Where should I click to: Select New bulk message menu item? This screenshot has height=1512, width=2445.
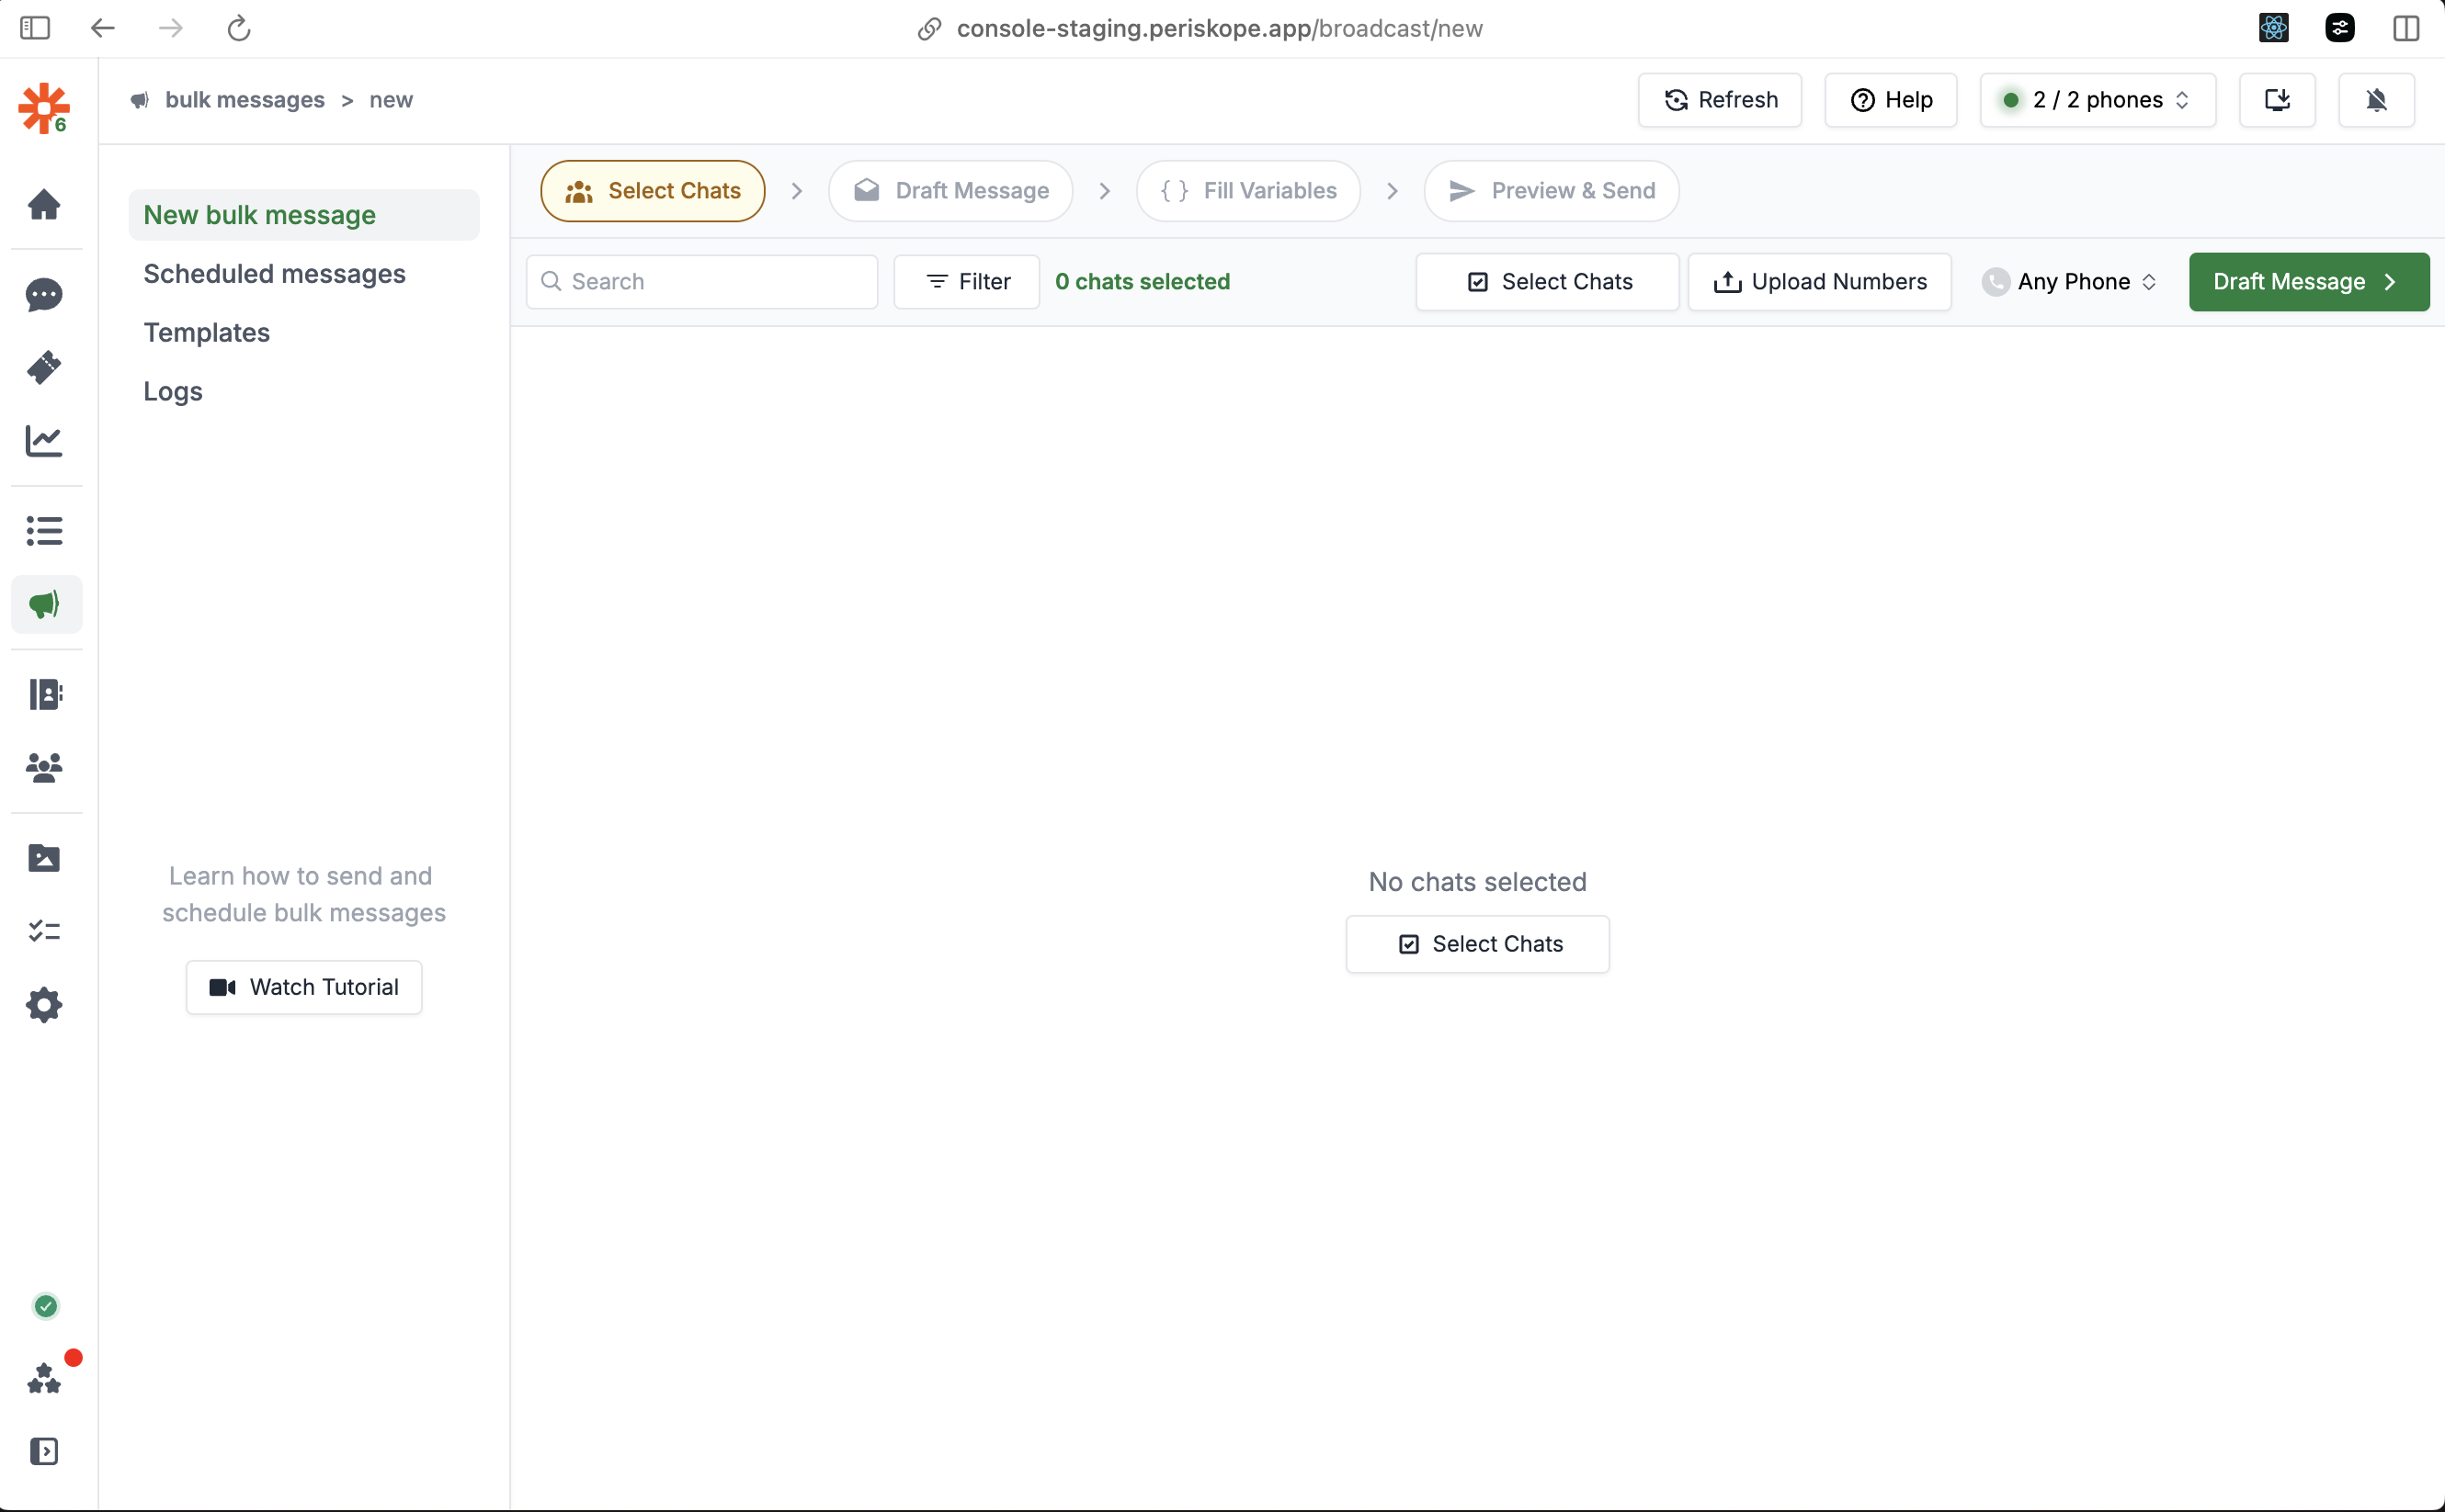[304, 215]
